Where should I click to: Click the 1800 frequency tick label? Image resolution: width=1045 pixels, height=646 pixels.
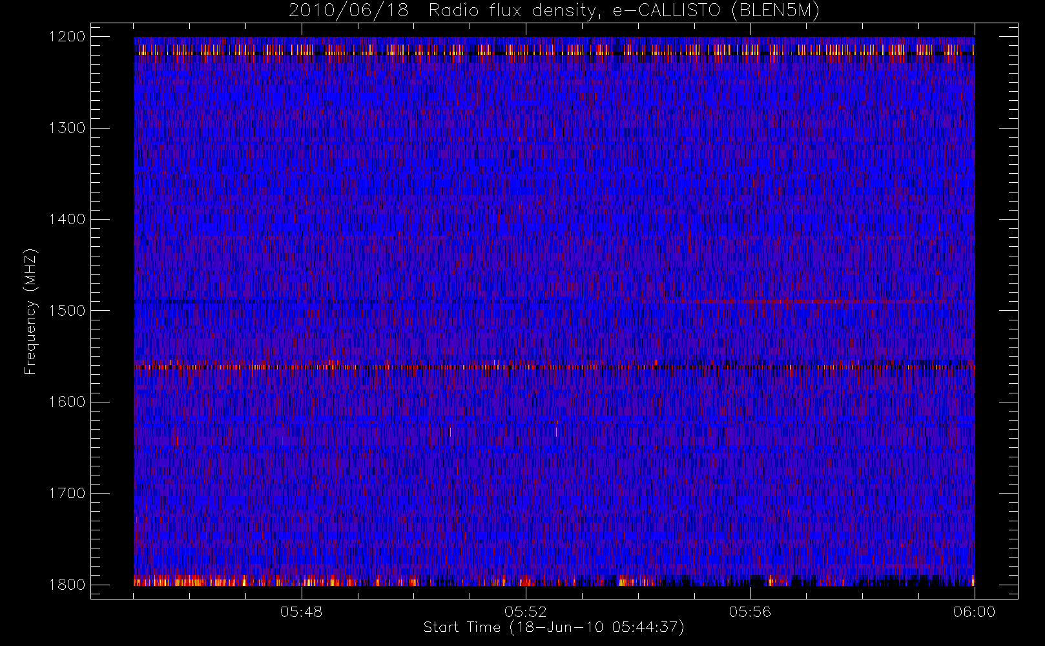pos(67,585)
